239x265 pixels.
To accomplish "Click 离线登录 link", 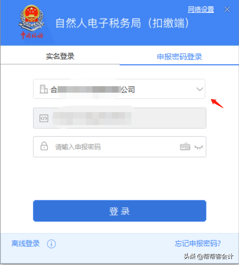I will tap(26, 243).
